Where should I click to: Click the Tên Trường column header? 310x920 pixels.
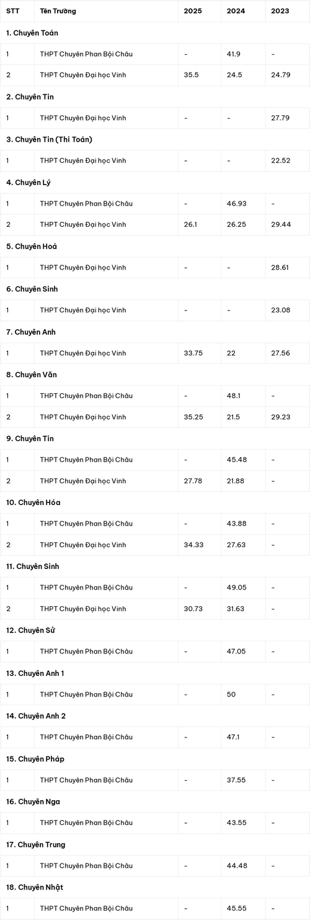click(x=60, y=11)
